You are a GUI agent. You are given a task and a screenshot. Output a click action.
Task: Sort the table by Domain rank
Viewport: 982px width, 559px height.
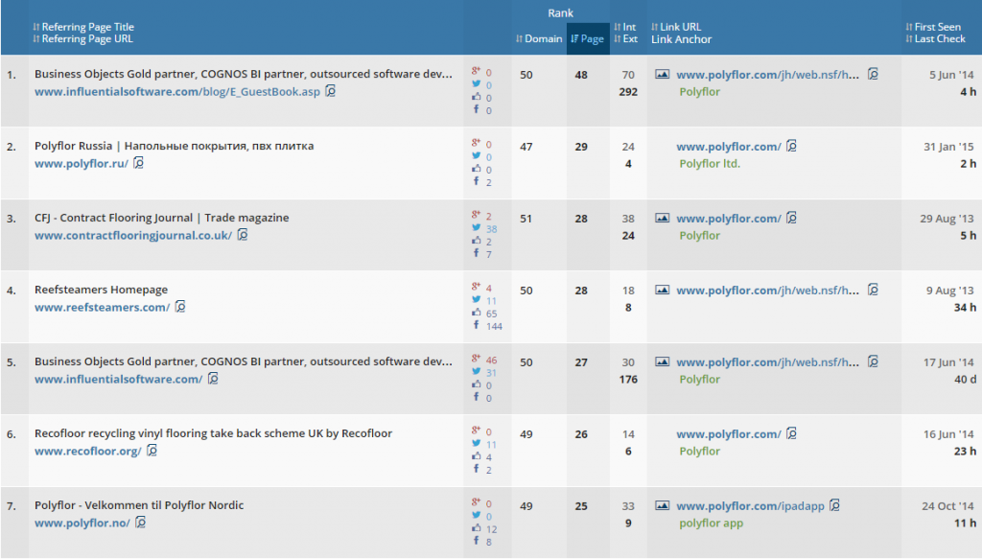(538, 38)
